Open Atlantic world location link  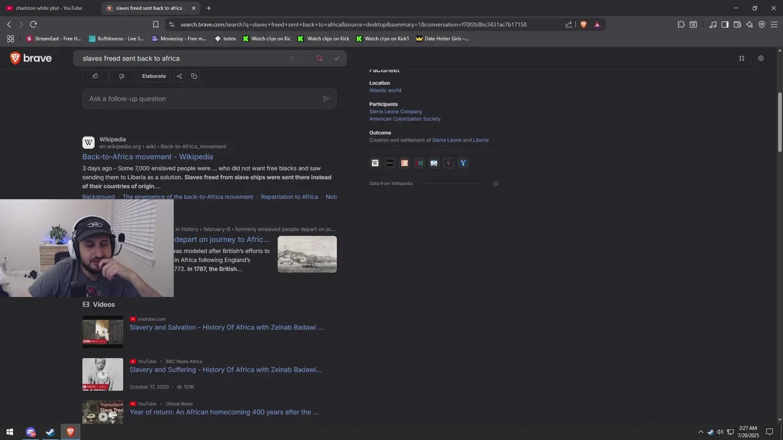(385, 90)
